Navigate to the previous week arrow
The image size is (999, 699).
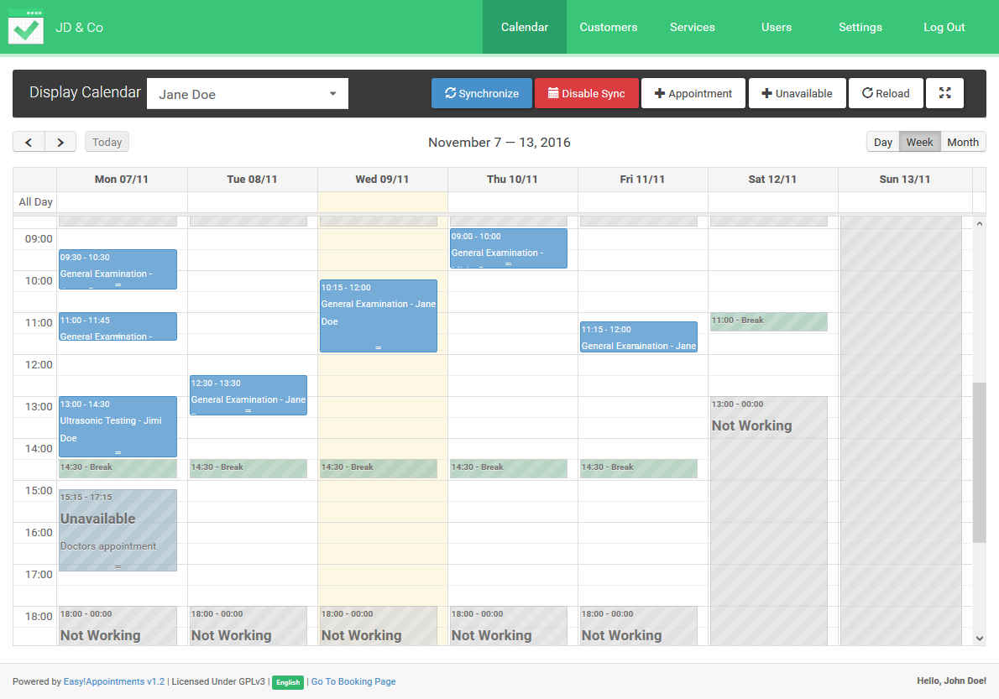point(28,142)
